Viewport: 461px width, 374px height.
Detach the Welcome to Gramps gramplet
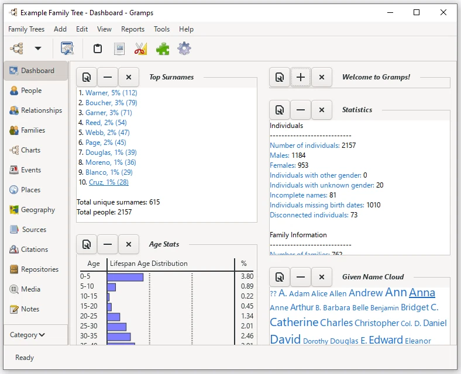(280, 77)
